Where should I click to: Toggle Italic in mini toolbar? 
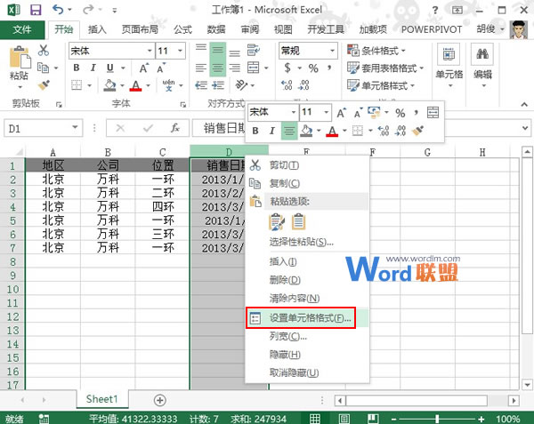pos(271,131)
